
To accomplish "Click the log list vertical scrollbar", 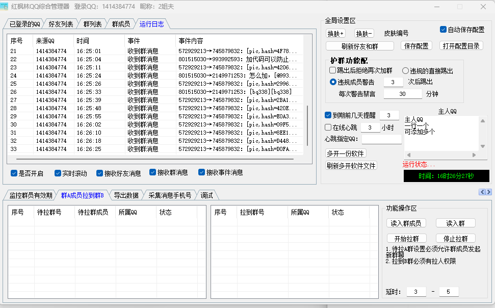I will (307, 125).
